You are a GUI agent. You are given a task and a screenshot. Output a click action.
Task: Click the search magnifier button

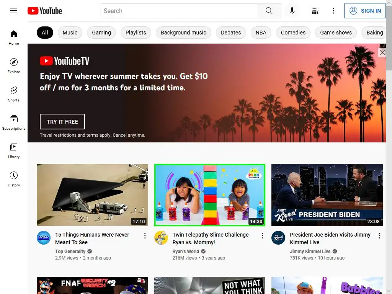(x=269, y=11)
